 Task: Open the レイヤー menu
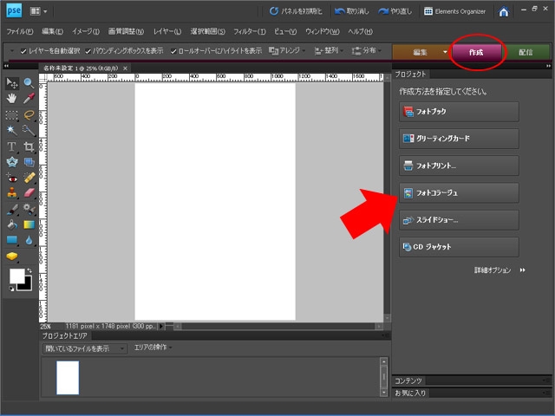[x=167, y=31]
